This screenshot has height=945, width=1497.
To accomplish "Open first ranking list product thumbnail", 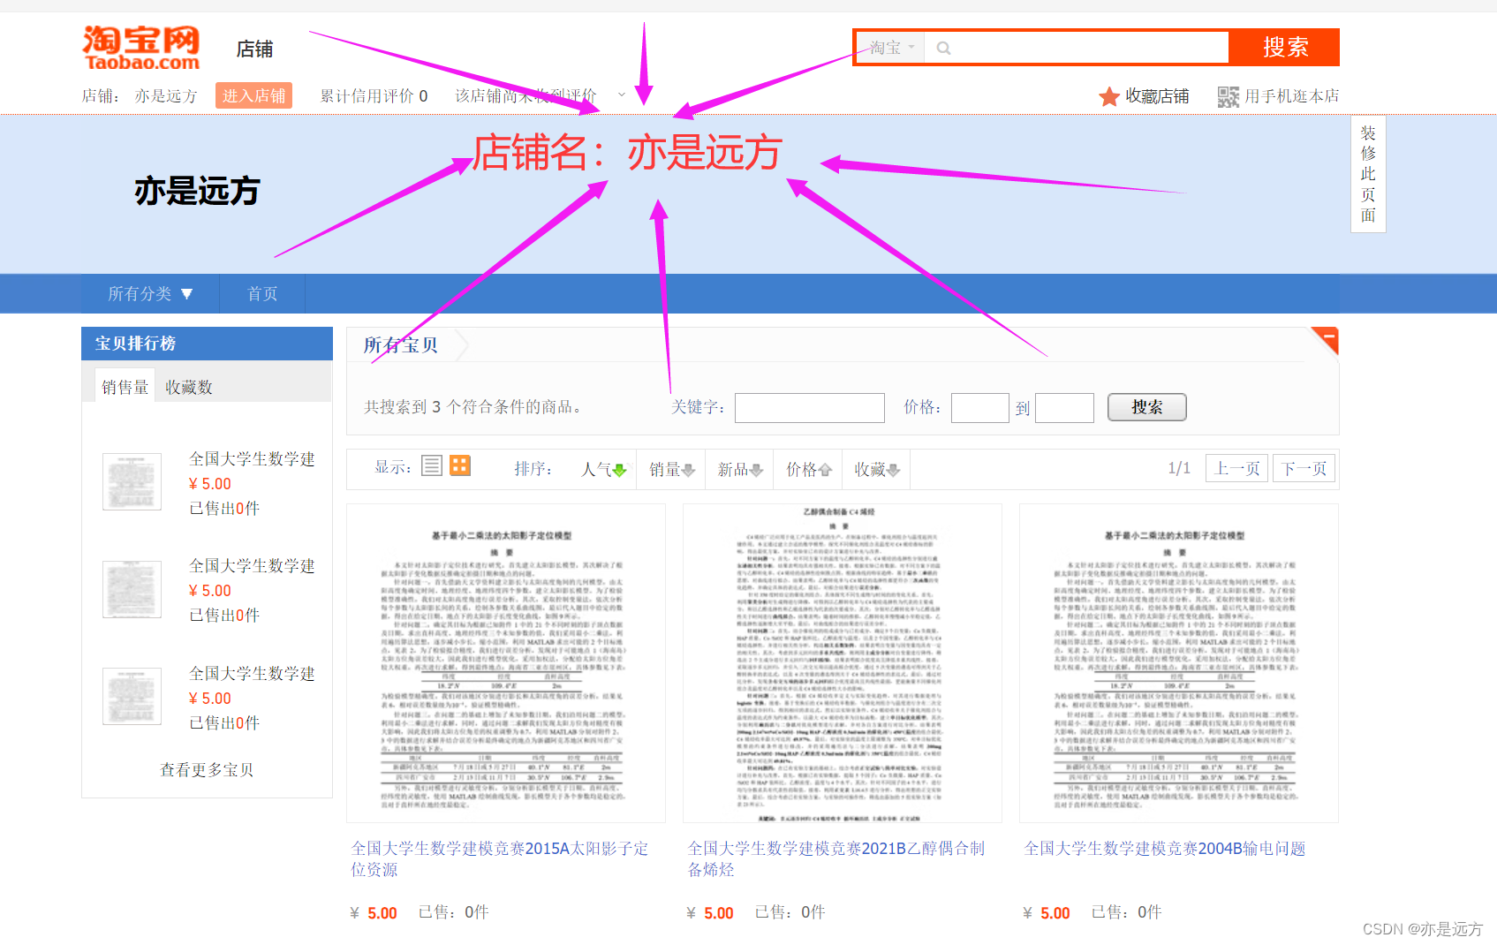I will (132, 481).
